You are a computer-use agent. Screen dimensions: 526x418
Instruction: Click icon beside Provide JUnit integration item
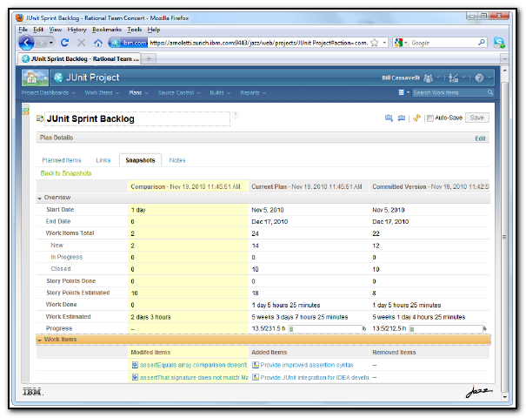tap(256, 377)
